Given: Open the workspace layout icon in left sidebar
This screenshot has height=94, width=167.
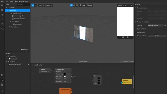Looking at the screenshot, I should (2, 5).
